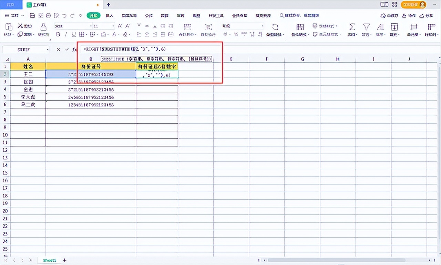Click the AutoSum sigma icon
Viewport: 441px width, 265px height.
click(352, 27)
